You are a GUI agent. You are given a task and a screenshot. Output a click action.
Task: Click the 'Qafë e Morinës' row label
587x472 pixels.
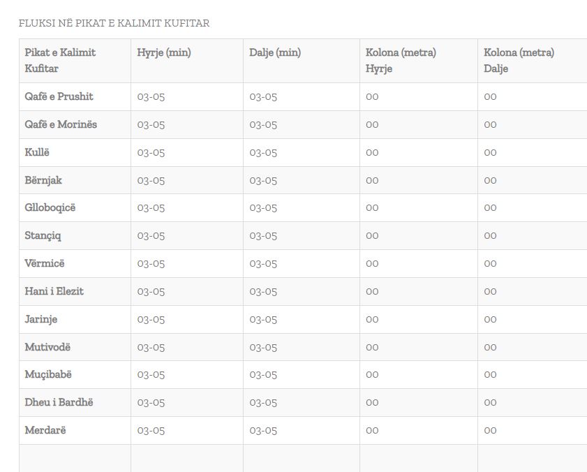[x=61, y=124]
